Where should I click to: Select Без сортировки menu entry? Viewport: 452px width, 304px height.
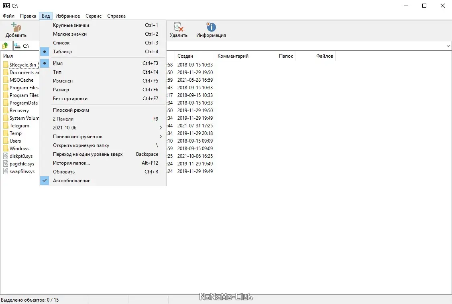point(103,99)
